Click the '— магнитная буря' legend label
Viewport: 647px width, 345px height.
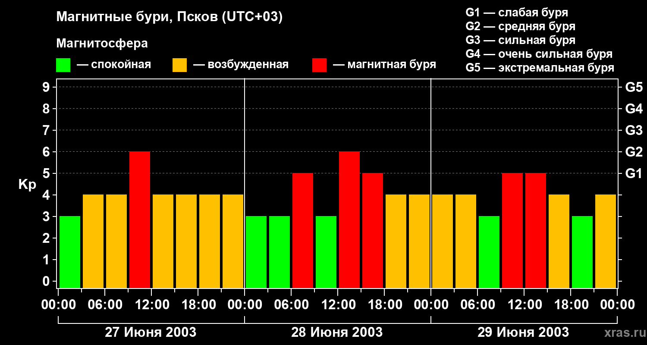385,65
